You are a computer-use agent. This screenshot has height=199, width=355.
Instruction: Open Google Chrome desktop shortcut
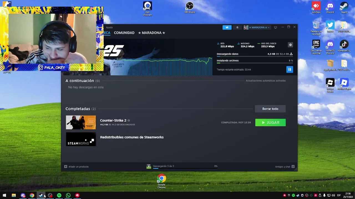point(161,182)
